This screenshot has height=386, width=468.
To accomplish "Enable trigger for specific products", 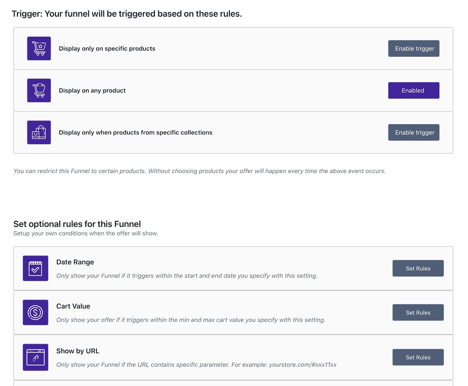I will [x=414, y=49].
